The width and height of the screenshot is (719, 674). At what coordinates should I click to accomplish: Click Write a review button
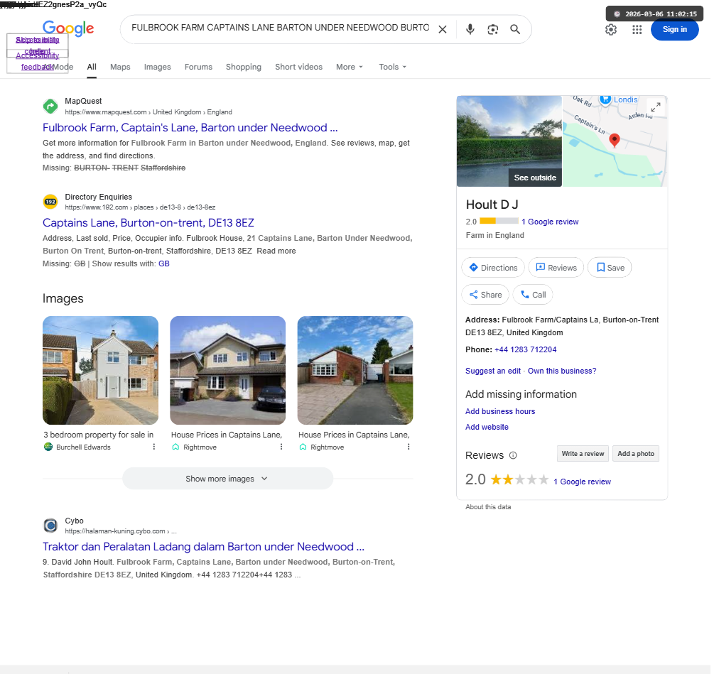point(583,453)
